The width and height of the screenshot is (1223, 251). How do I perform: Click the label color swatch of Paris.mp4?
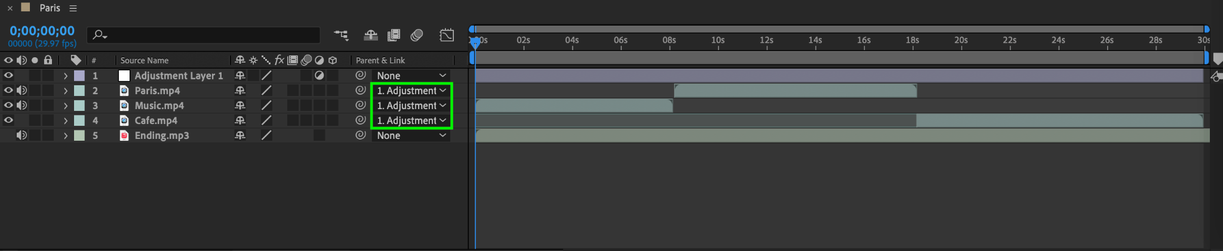79,91
